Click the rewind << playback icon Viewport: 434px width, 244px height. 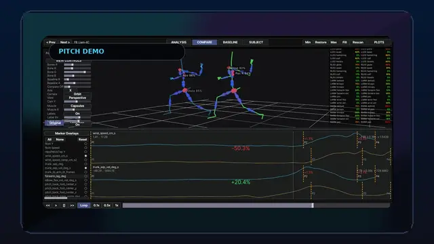click(x=48, y=205)
